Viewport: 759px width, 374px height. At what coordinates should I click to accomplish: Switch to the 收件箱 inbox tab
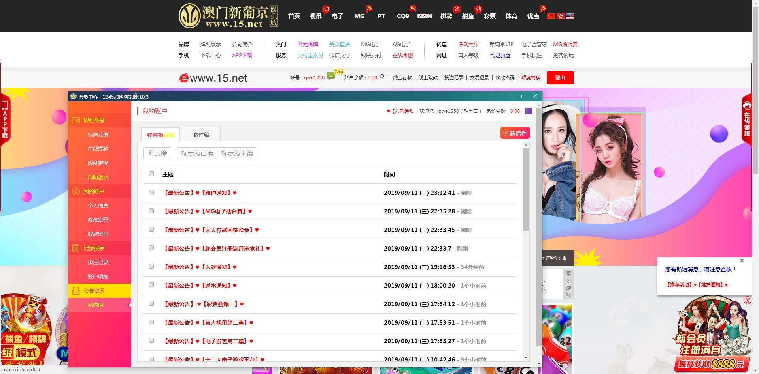click(160, 135)
